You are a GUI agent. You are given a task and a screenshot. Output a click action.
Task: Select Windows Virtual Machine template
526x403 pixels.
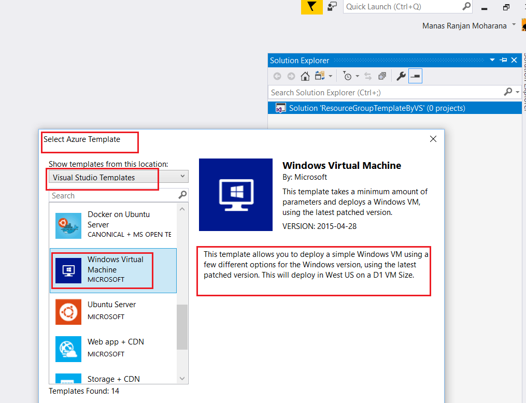pos(113,270)
